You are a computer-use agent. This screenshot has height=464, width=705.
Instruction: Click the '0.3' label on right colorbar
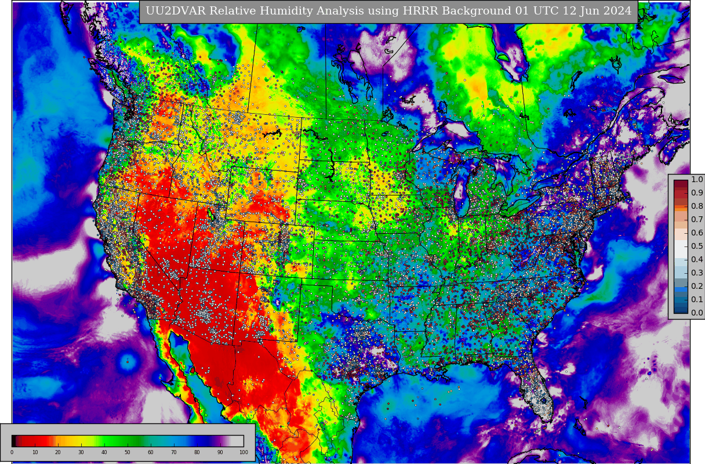point(697,273)
